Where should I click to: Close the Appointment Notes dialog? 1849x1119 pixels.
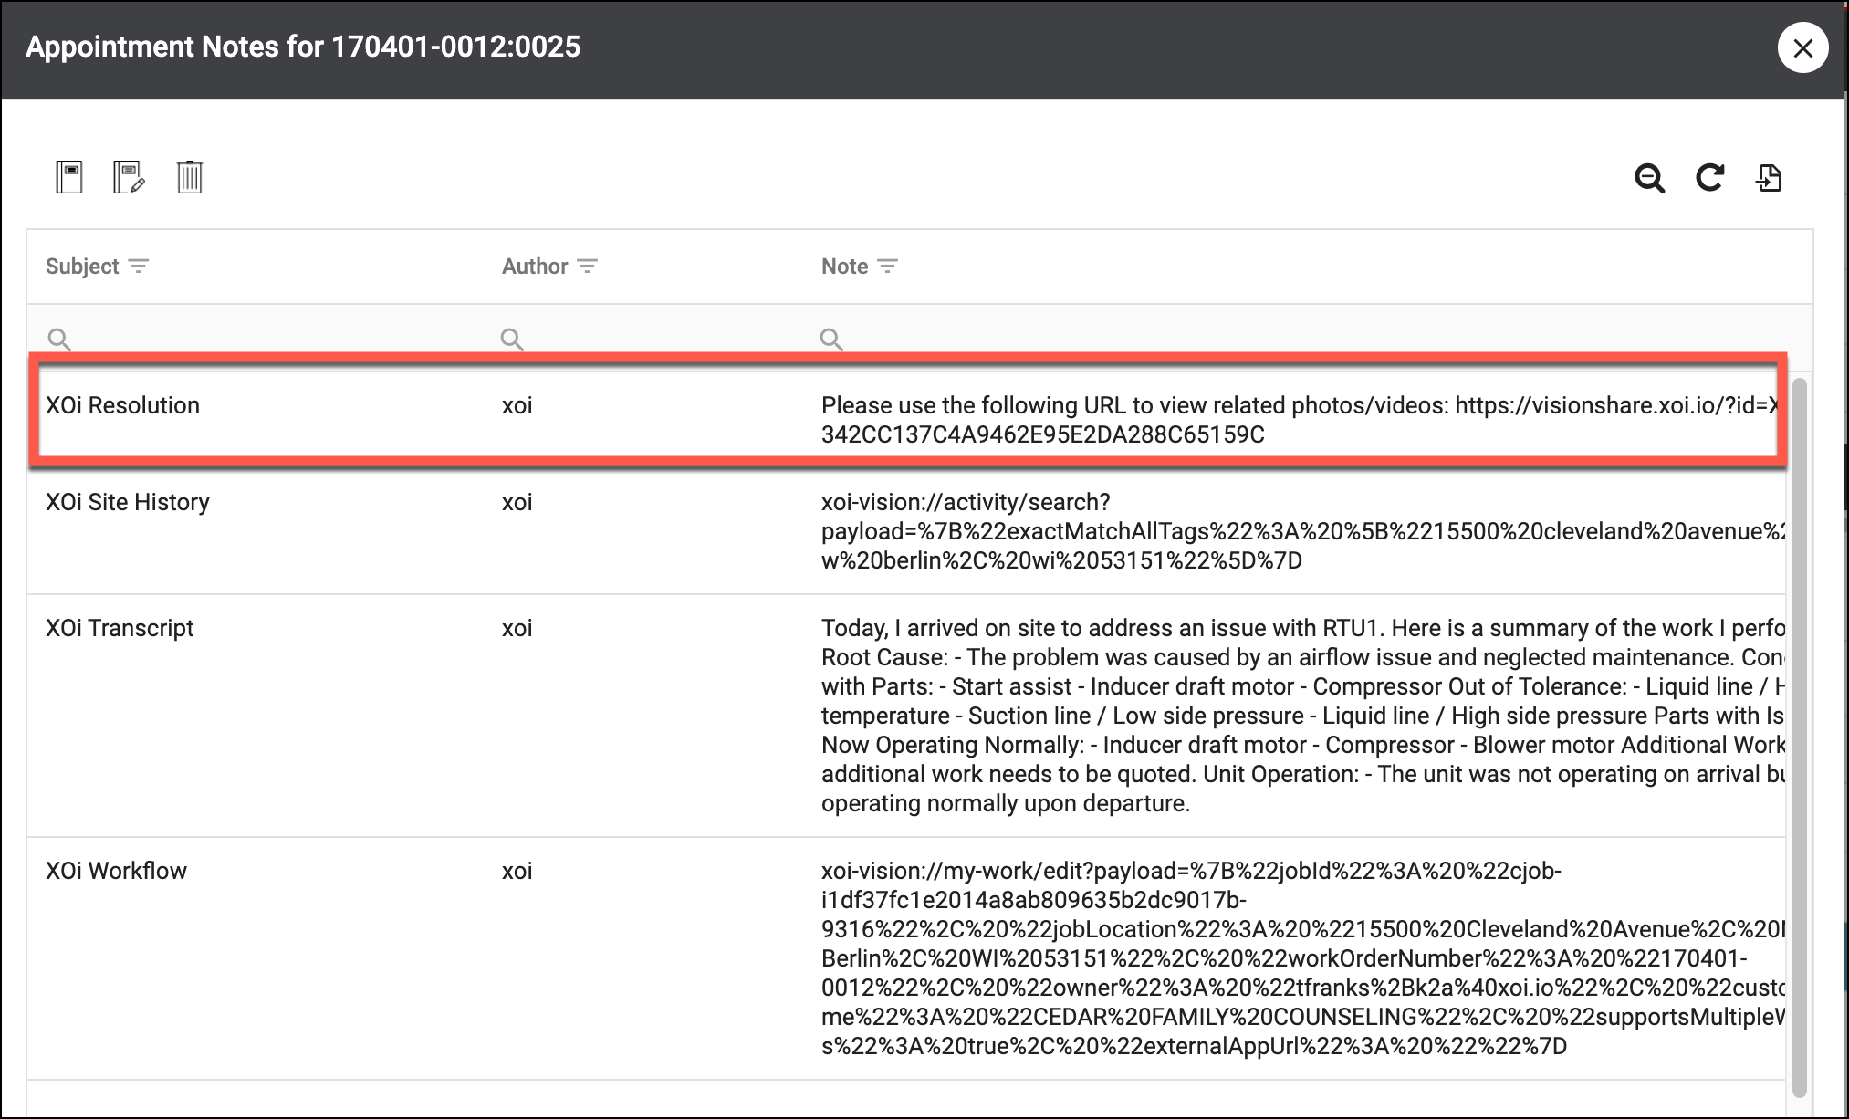coord(1802,48)
